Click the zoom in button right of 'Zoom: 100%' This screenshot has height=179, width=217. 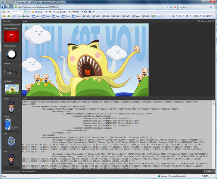[x=213, y=21]
